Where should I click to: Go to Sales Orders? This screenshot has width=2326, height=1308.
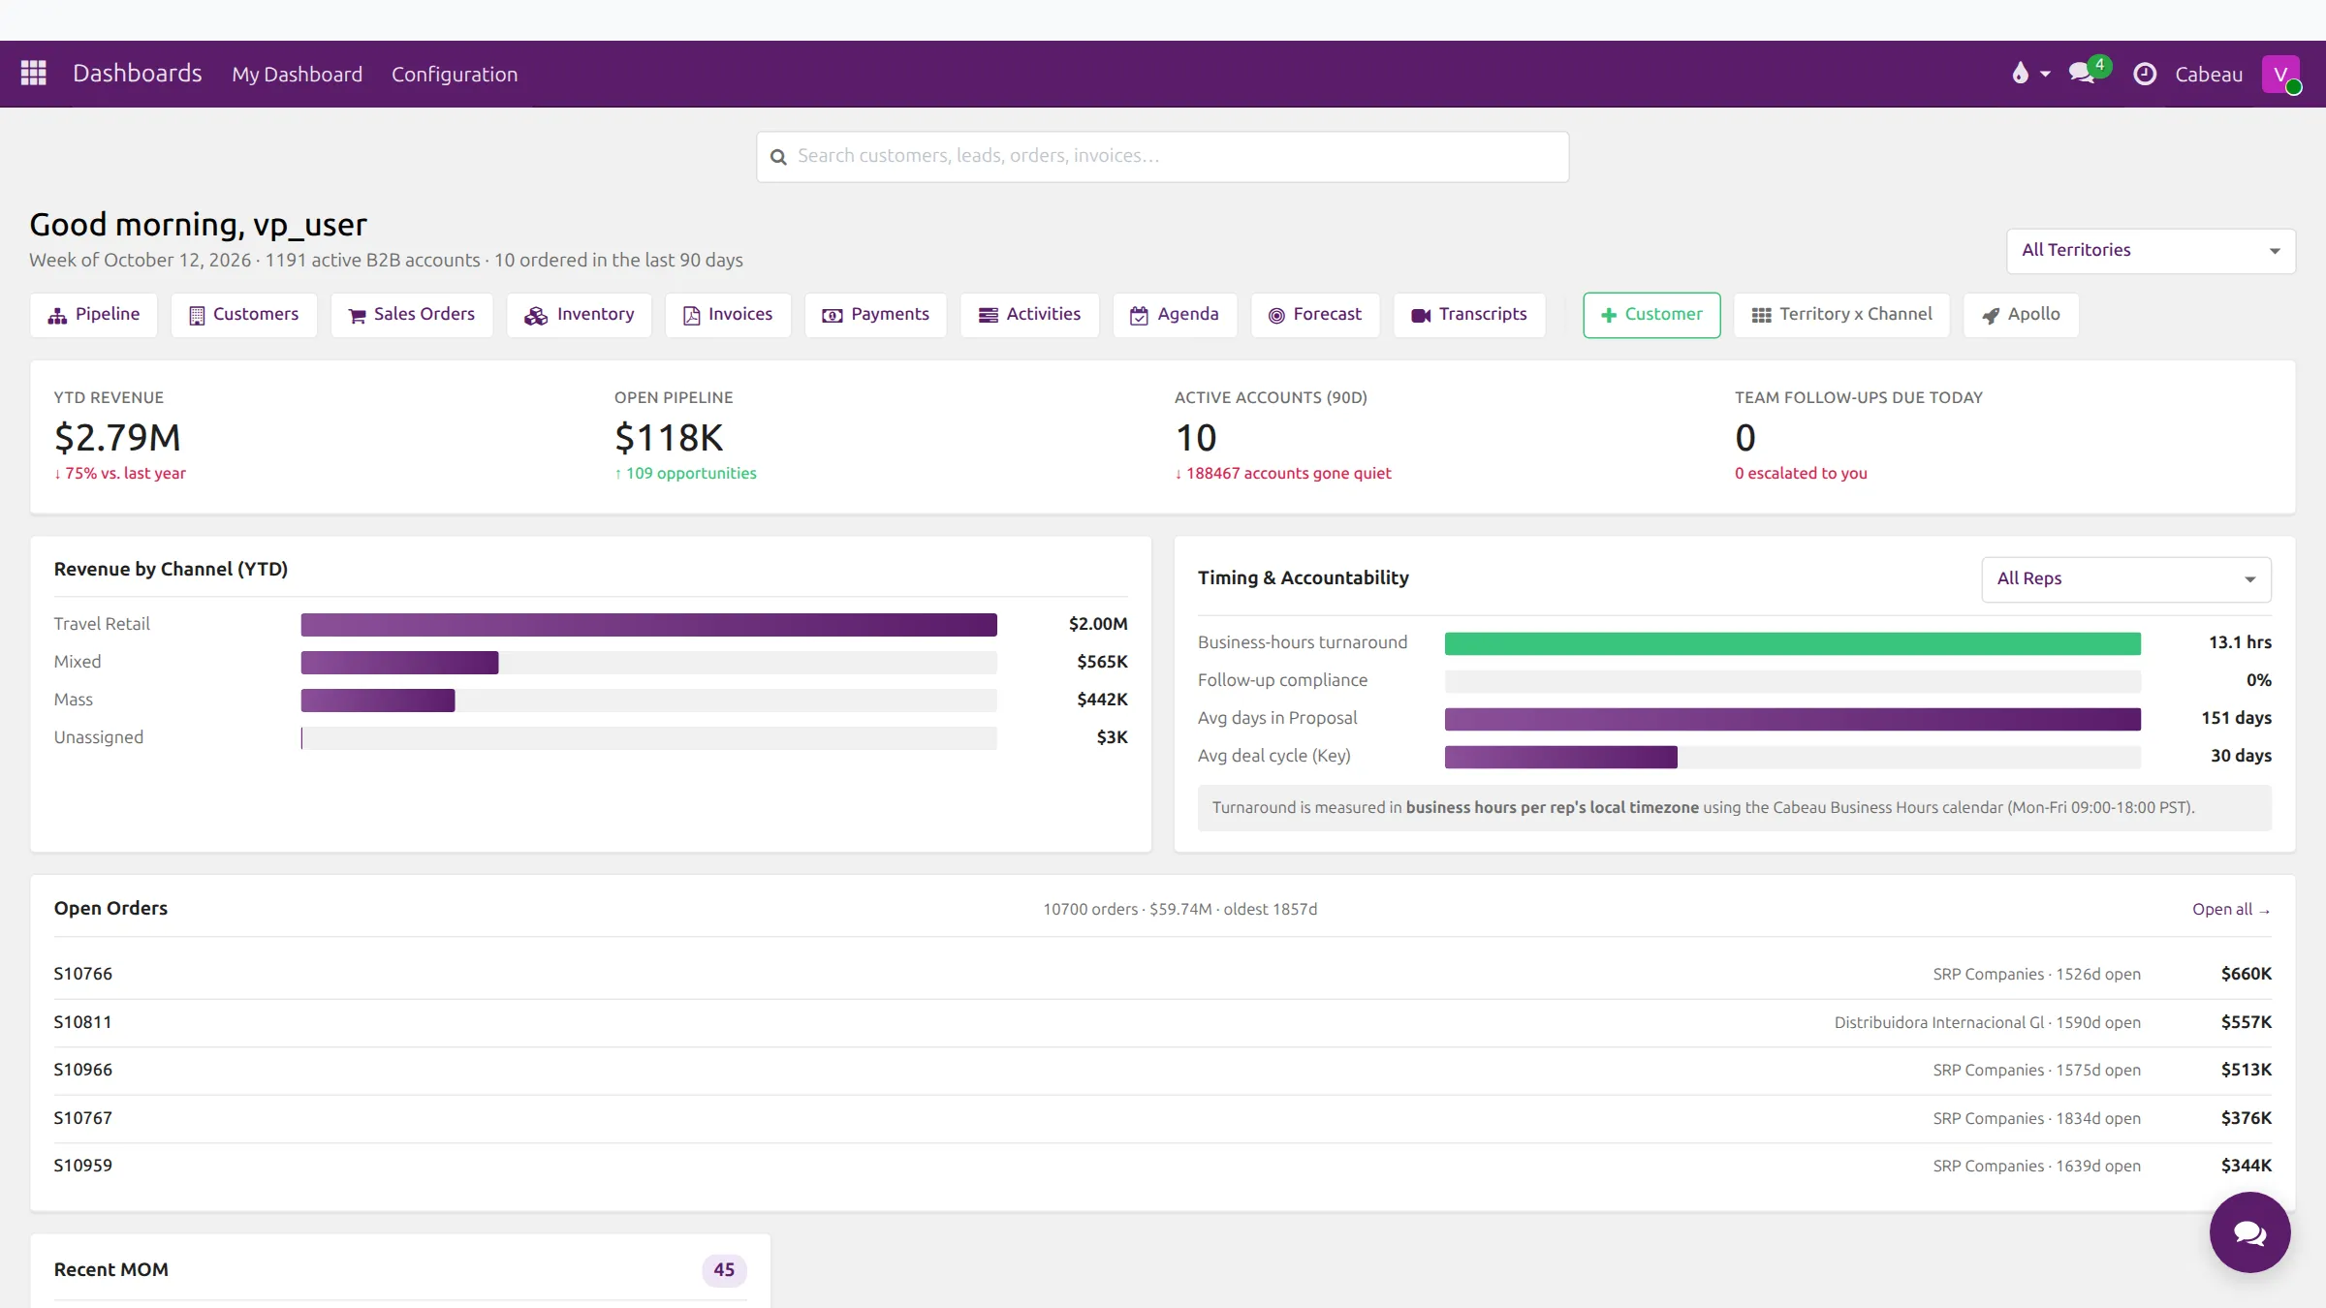(x=412, y=315)
